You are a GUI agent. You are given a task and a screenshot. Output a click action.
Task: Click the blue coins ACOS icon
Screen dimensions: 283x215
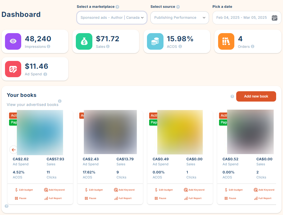click(155, 42)
